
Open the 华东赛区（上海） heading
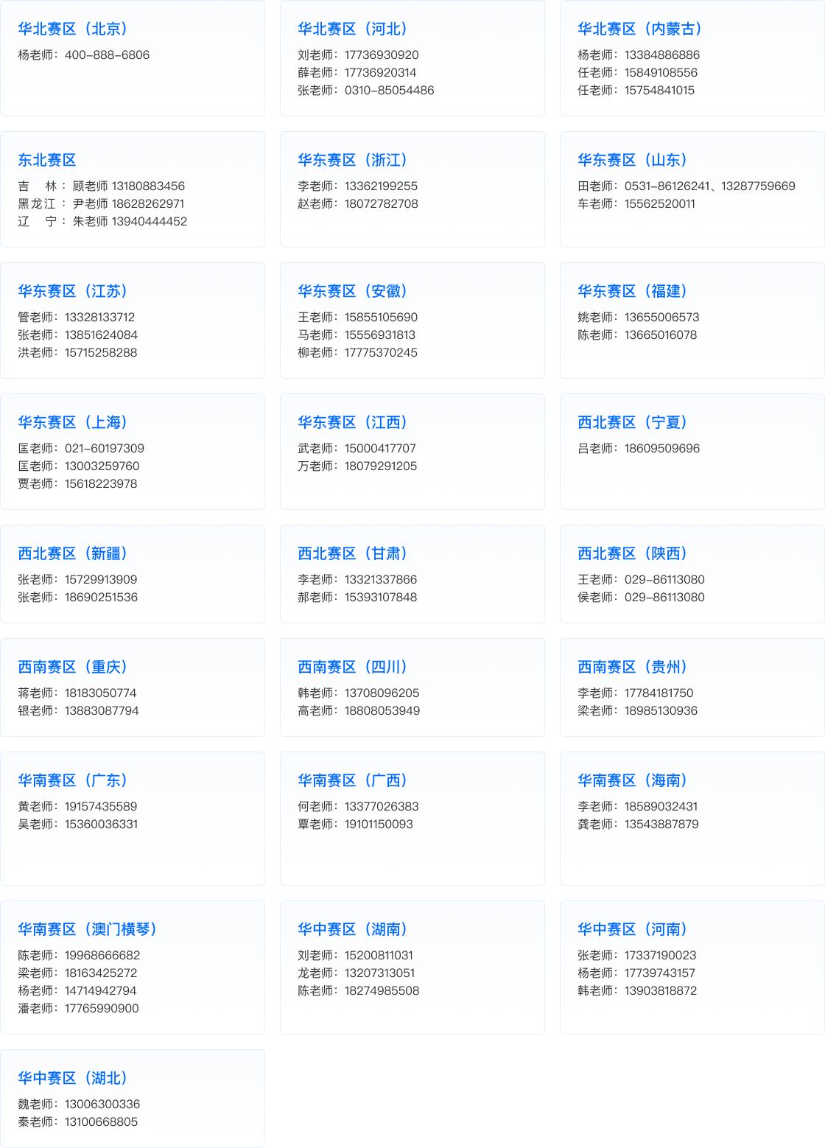pos(72,422)
